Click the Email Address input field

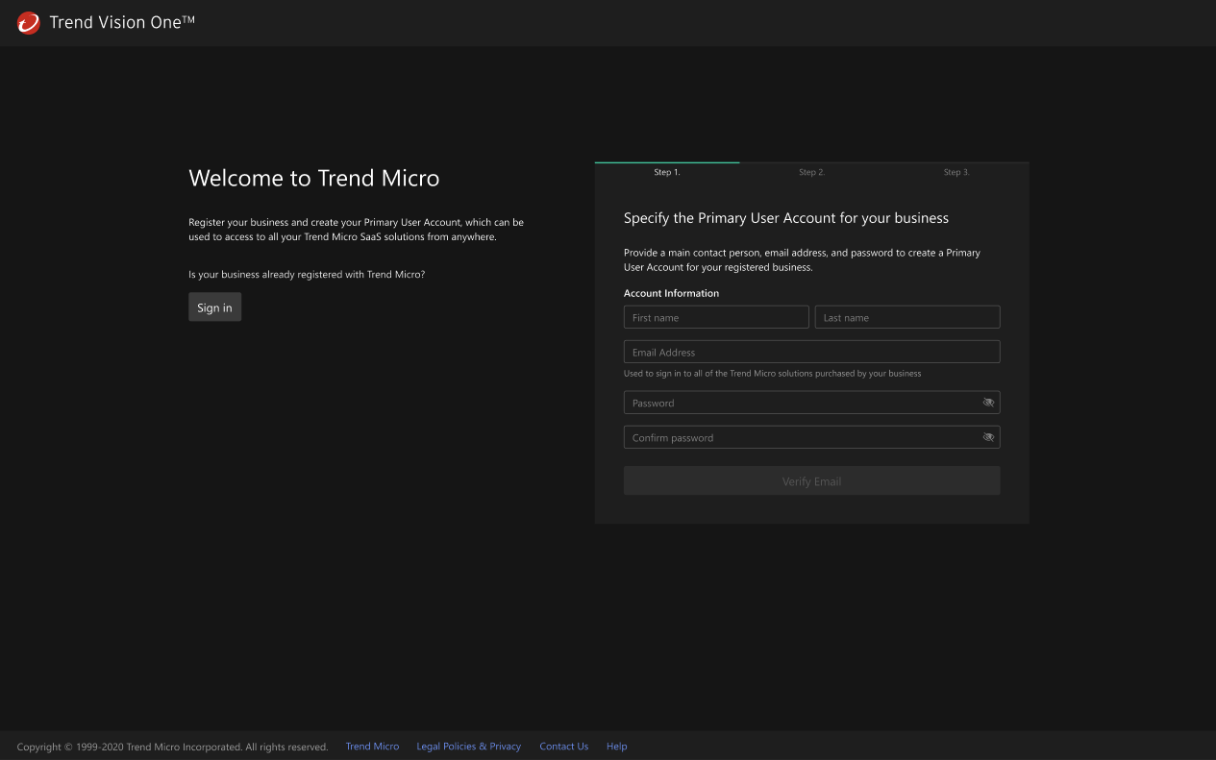[811, 351]
